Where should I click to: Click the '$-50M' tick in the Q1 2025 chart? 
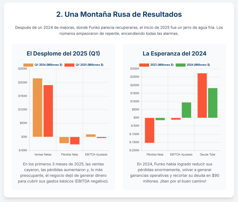[23, 150]
